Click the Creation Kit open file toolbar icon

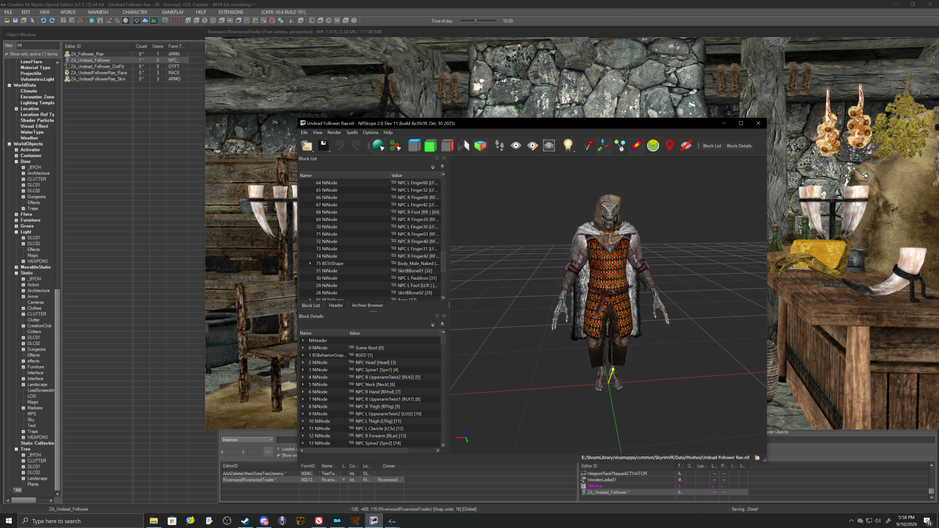click(7, 21)
